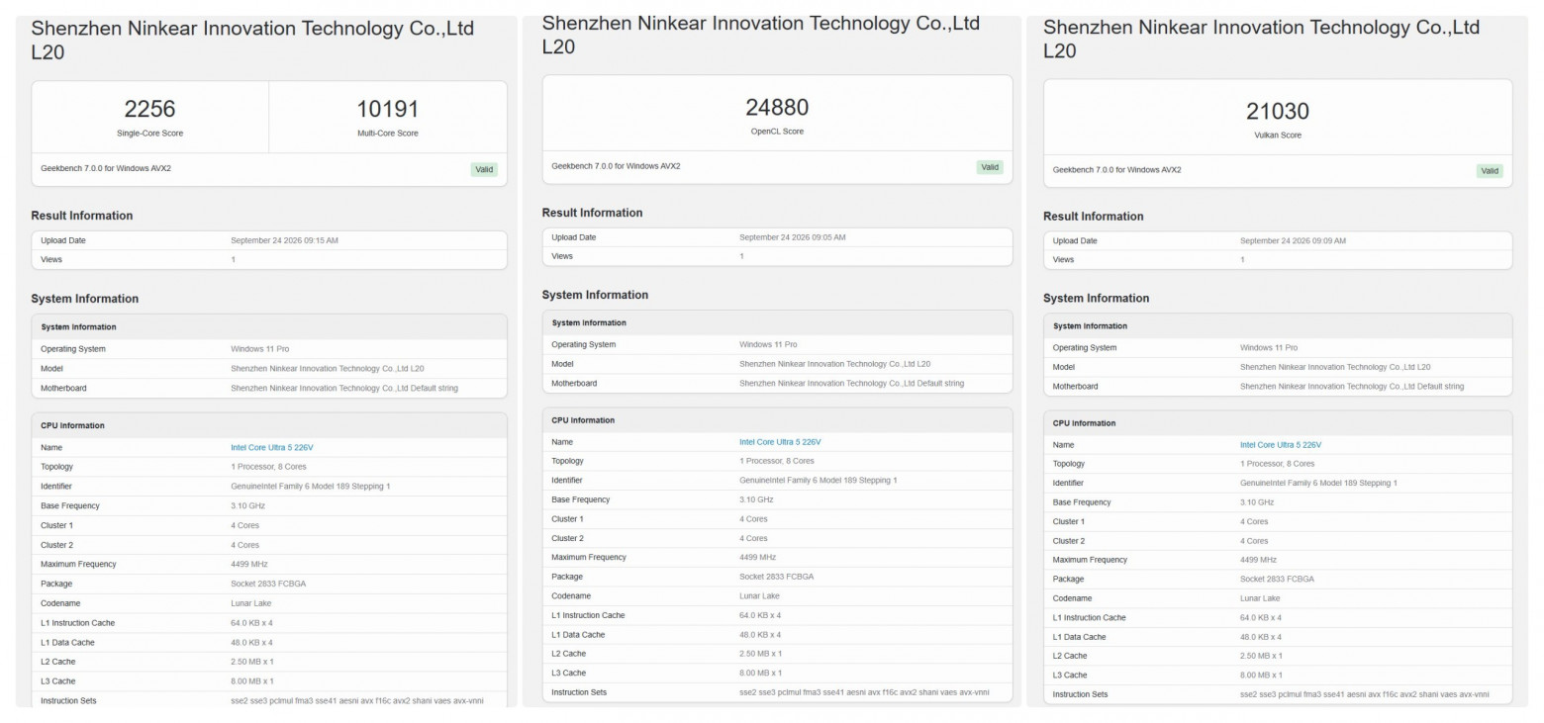Click the L2 Cache value 2.50 MB x 1 in the Vulkan panel
The height and width of the screenshot is (723, 1544).
(x=1261, y=656)
